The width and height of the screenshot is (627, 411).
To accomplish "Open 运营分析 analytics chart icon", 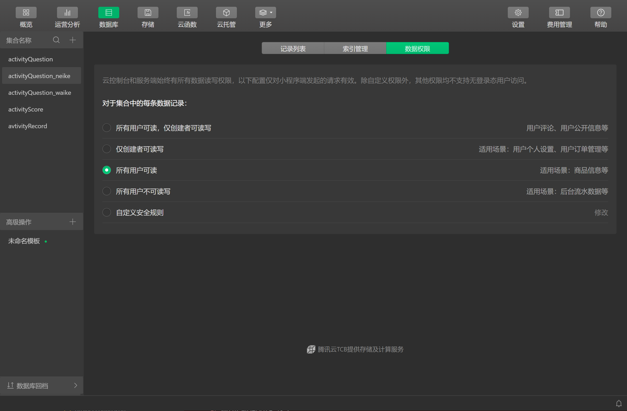I will [67, 12].
